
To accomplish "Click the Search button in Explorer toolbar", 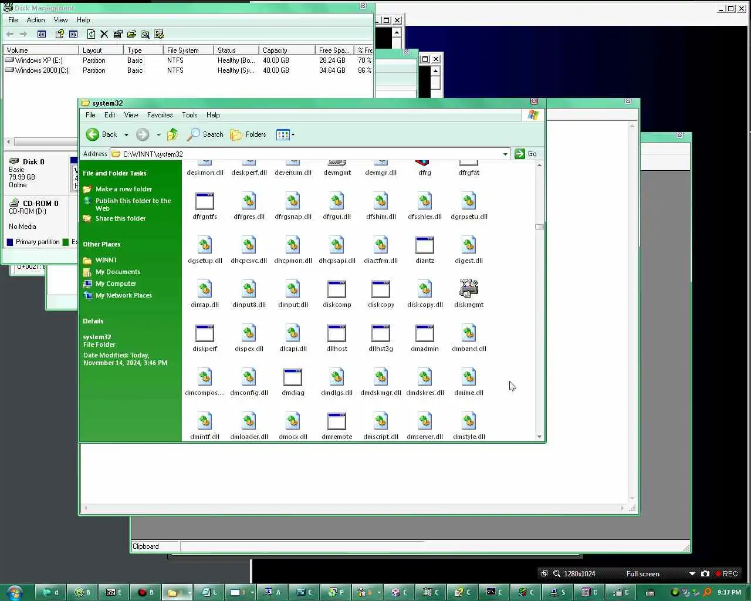I will pos(205,134).
